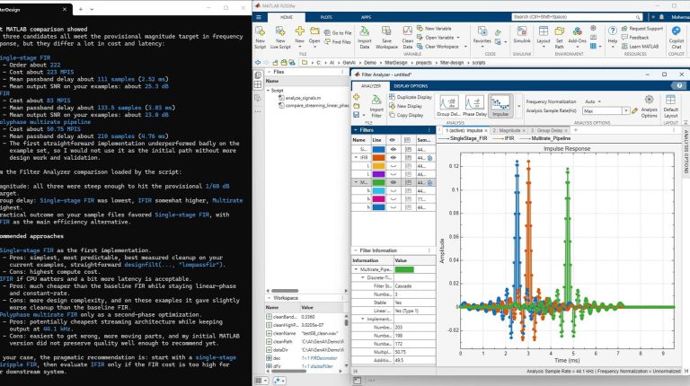This screenshot has height=386, width=690.
Task: Go back with the folder back arrow
Action: coord(258,63)
